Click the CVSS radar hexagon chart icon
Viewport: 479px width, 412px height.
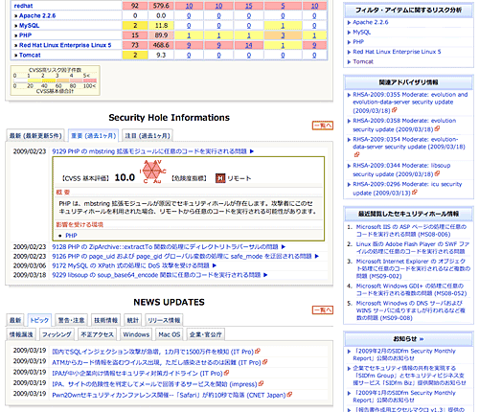[x=152, y=172]
